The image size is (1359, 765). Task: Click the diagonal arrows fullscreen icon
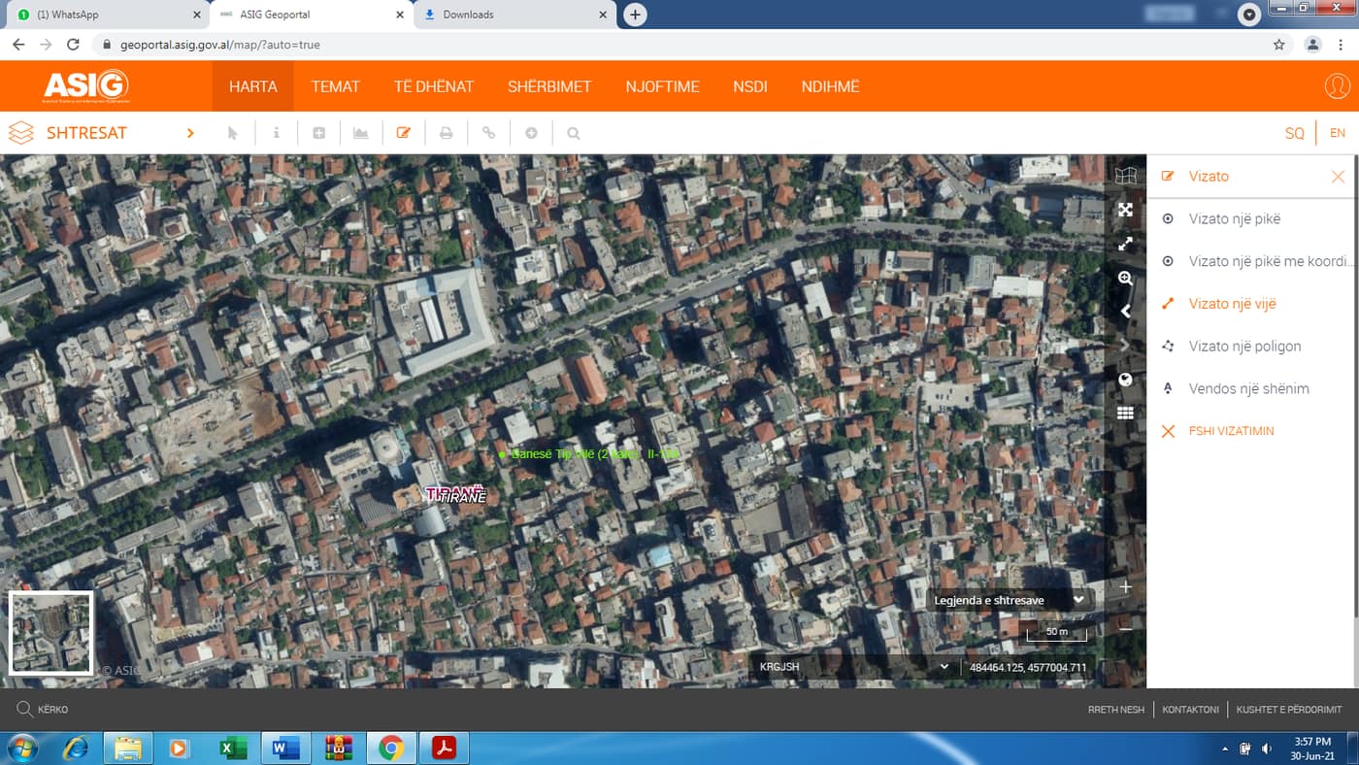[x=1125, y=244]
